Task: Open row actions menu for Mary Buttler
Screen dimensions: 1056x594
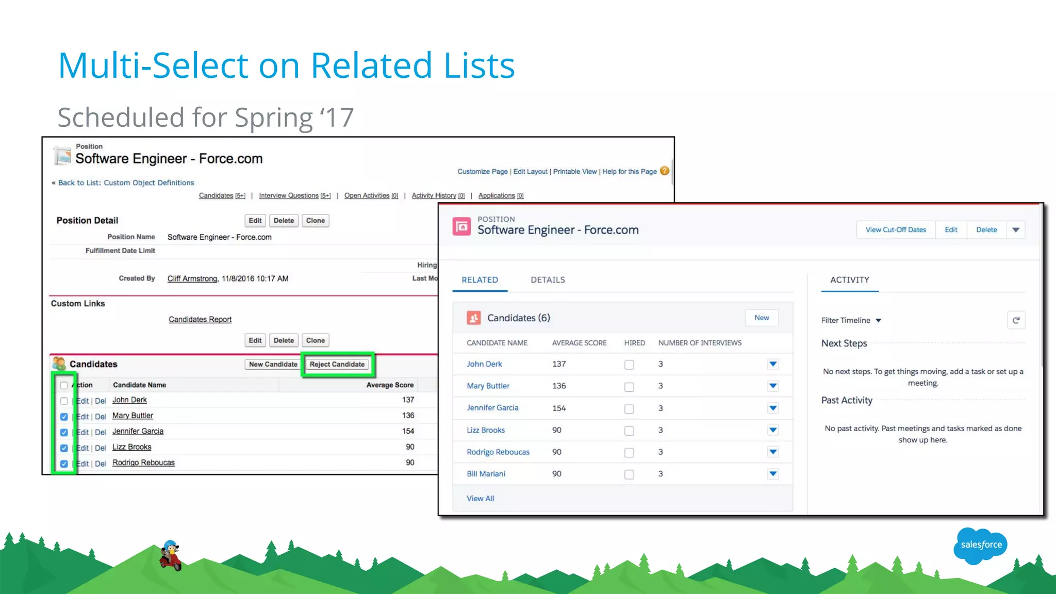Action: click(773, 386)
